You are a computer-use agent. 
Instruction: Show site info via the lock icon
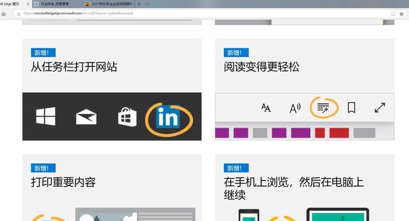click(x=18, y=14)
